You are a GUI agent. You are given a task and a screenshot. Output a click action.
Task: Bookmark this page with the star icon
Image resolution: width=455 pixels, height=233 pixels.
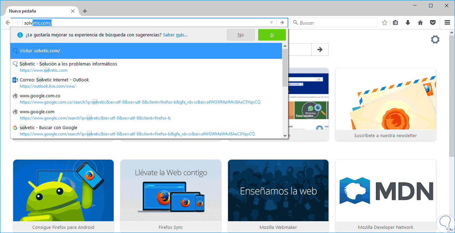tap(384, 23)
